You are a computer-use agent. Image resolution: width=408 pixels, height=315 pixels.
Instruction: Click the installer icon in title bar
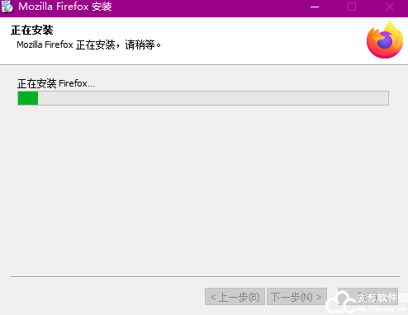(x=7, y=7)
